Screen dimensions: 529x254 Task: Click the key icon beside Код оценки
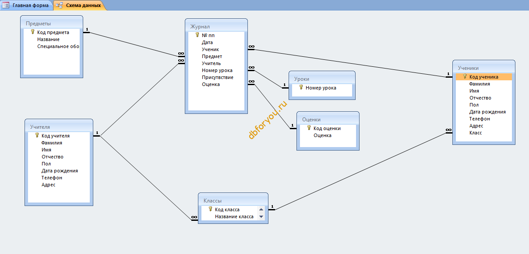point(309,128)
